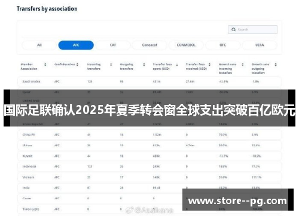
Task: Sort by Outgoing transfers arrows icon
Action: coord(144,64)
